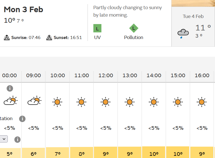Click the UV label
Viewport: 215px width, 158px height.
pyautogui.click(x=97, y=37)
